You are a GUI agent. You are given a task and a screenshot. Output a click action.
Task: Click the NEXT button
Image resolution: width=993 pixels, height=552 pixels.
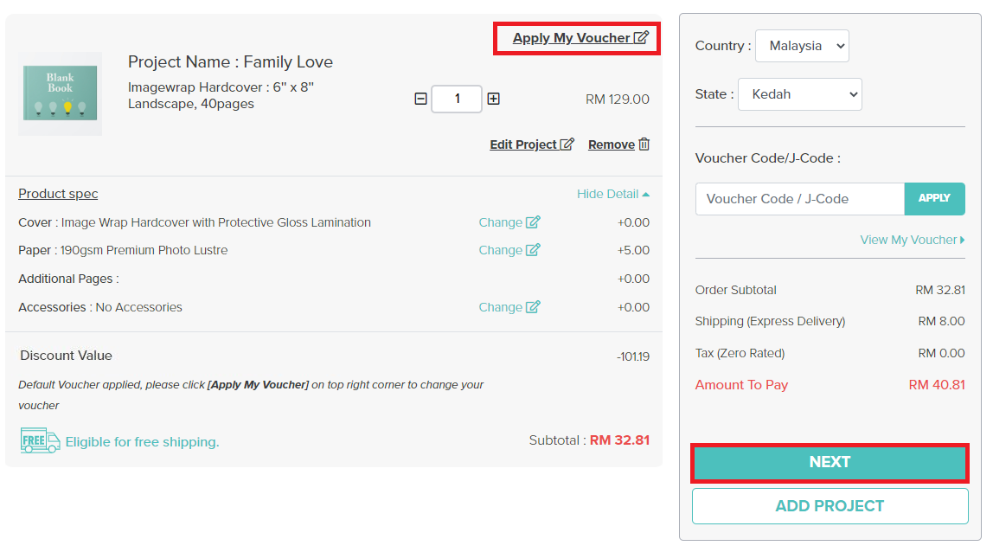pos(830,462)
